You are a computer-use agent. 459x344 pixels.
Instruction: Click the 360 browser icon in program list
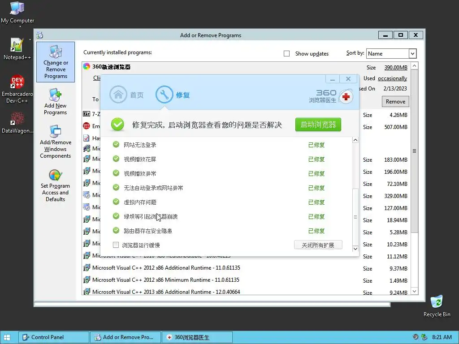pos(87,66)
